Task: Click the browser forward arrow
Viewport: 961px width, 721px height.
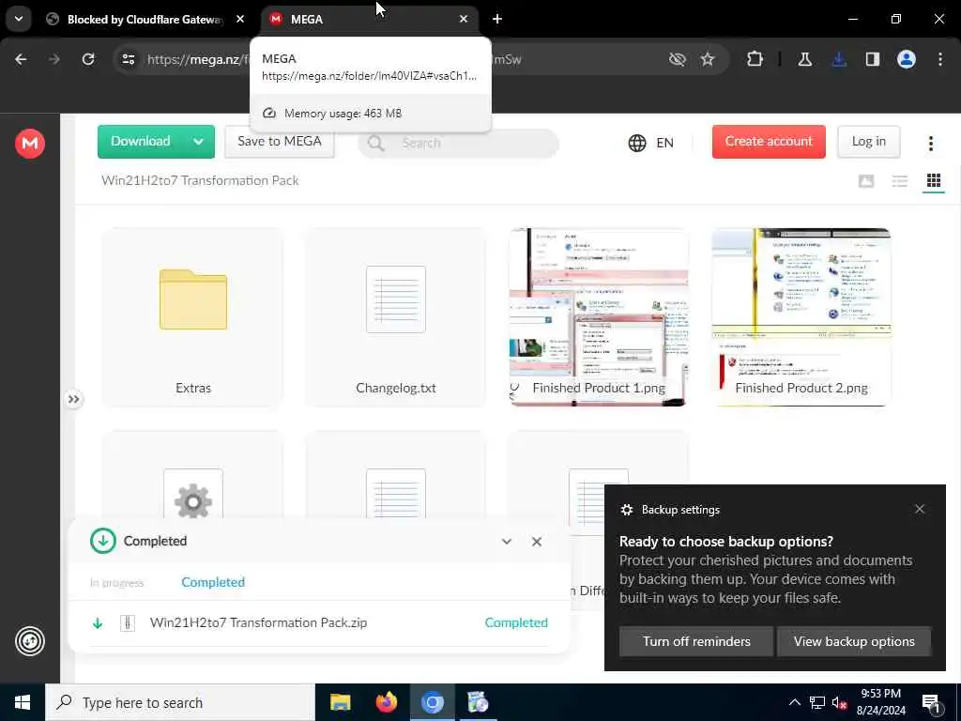Action: (54, 59)
